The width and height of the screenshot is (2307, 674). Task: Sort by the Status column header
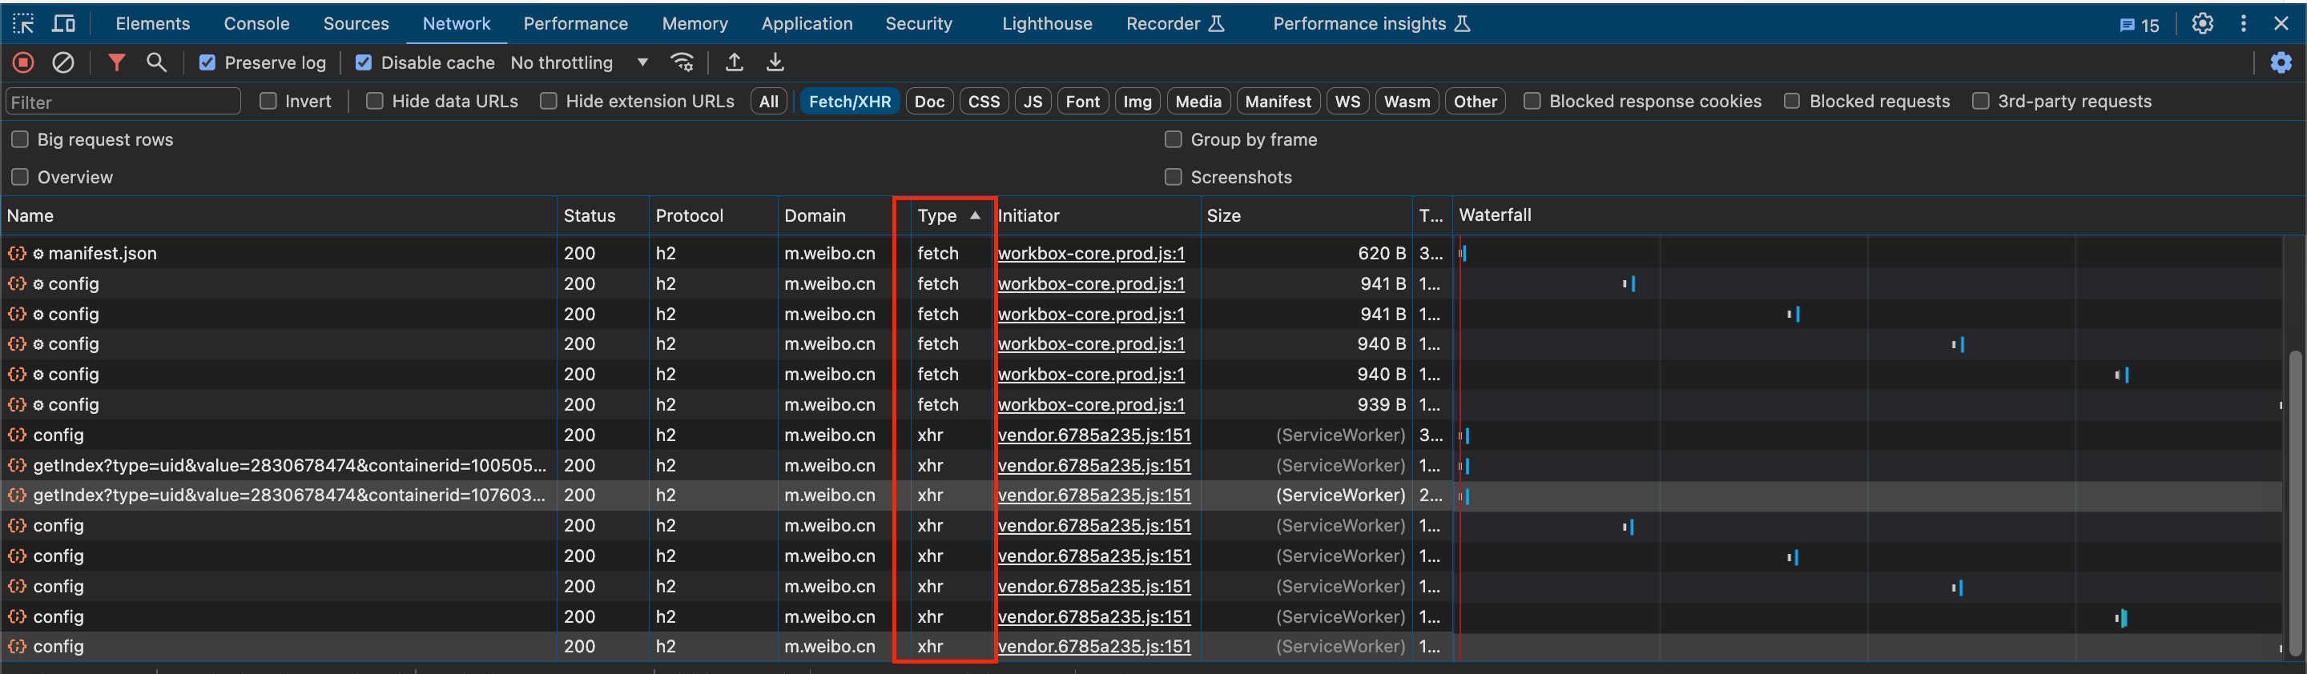[602, 215]
